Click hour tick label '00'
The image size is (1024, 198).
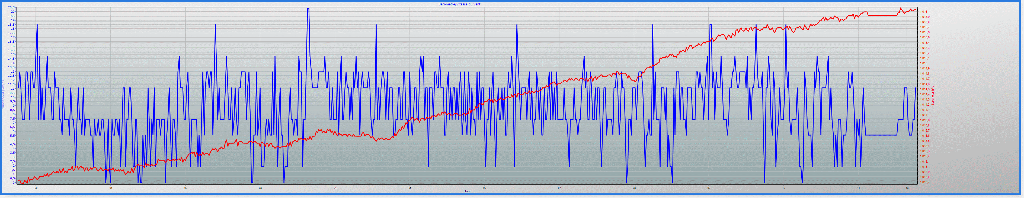click(x=36, y=188)
